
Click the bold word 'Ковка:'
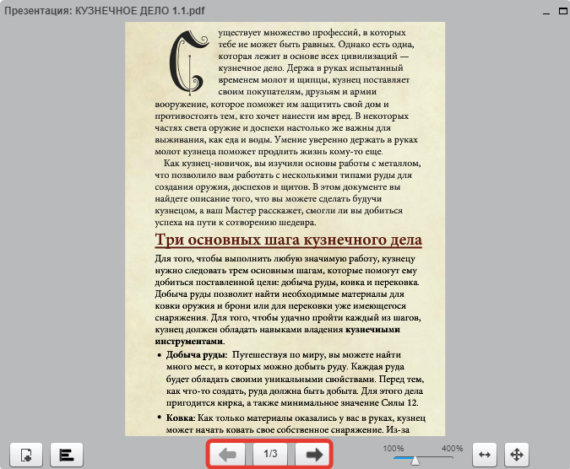tap(181, 418)
